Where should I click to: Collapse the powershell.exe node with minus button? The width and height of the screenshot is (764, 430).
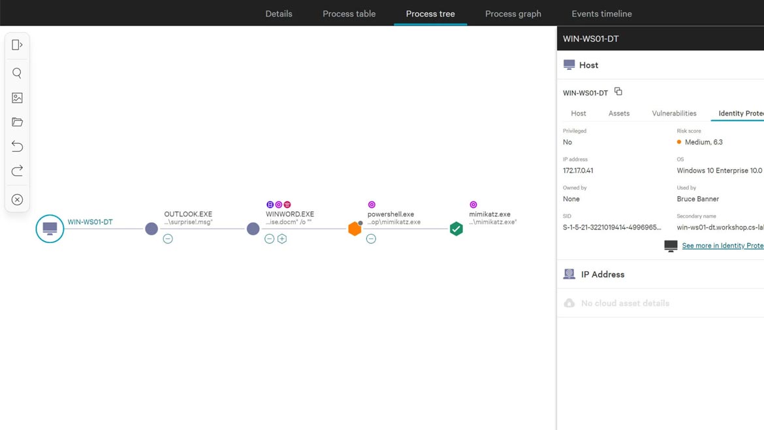[x=371, y=239]
